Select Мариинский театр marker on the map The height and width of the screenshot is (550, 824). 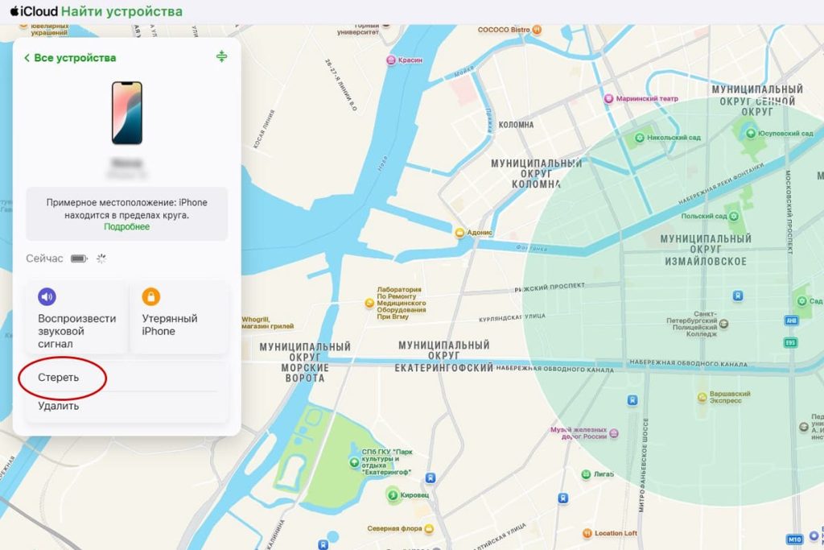608,98
